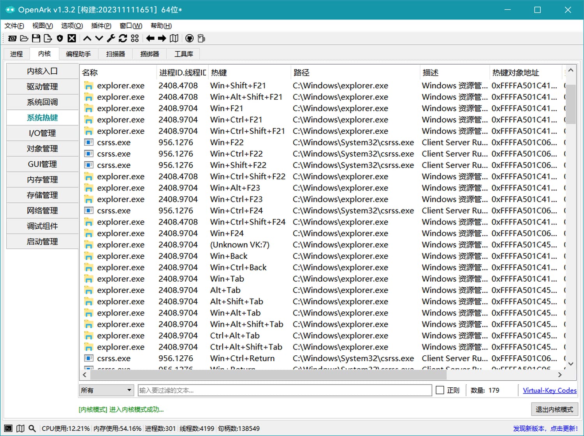This screenshot has width=584, height=436.
Task: Click the open folder icon in the toolbar
Action: [x=24, y=38]
